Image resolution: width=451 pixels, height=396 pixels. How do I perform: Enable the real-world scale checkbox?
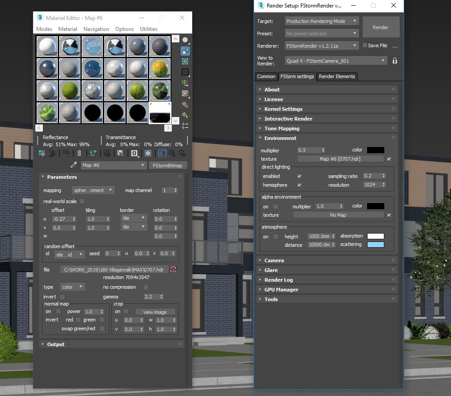click(x=82, y=201)
